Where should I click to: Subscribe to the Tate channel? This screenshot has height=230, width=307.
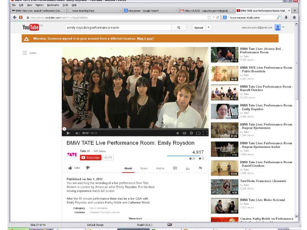[91, 157]
